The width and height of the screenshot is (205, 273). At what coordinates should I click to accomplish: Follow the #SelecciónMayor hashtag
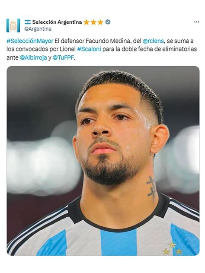(30, 41)
